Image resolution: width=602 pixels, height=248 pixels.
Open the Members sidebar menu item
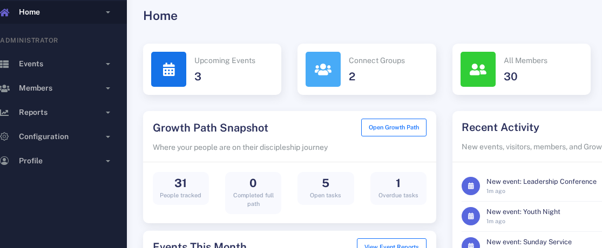(63, 88)
